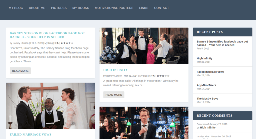Screen dimensions: 256x139
Task: Open the High Infinity wedding group photo
Action: tap(144, 46)
